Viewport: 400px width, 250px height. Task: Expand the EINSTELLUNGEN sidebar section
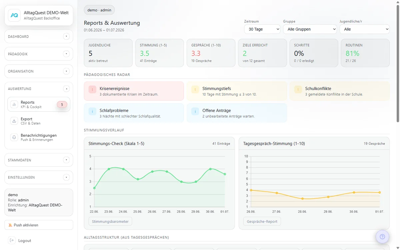point(66,177)
